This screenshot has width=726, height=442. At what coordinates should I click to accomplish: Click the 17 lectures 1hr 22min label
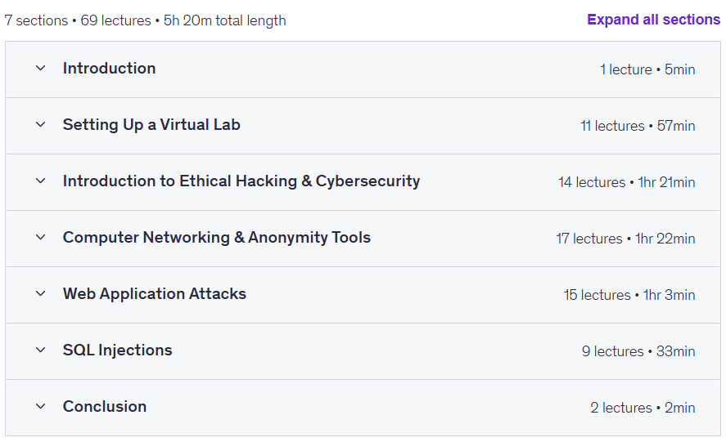(x=625, y=239)
